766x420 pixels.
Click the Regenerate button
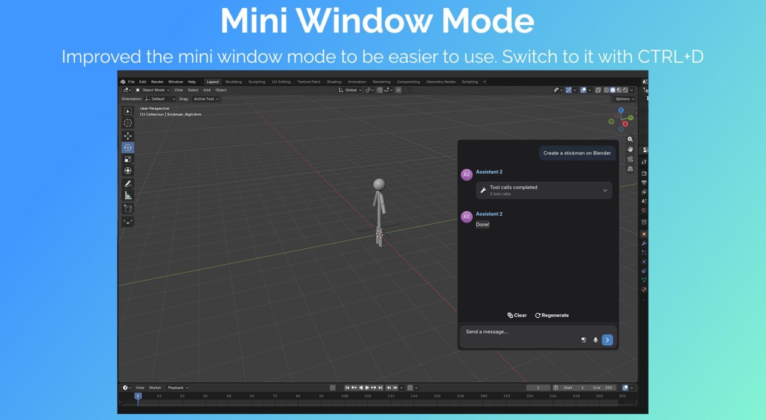click(x=552, y=315)
